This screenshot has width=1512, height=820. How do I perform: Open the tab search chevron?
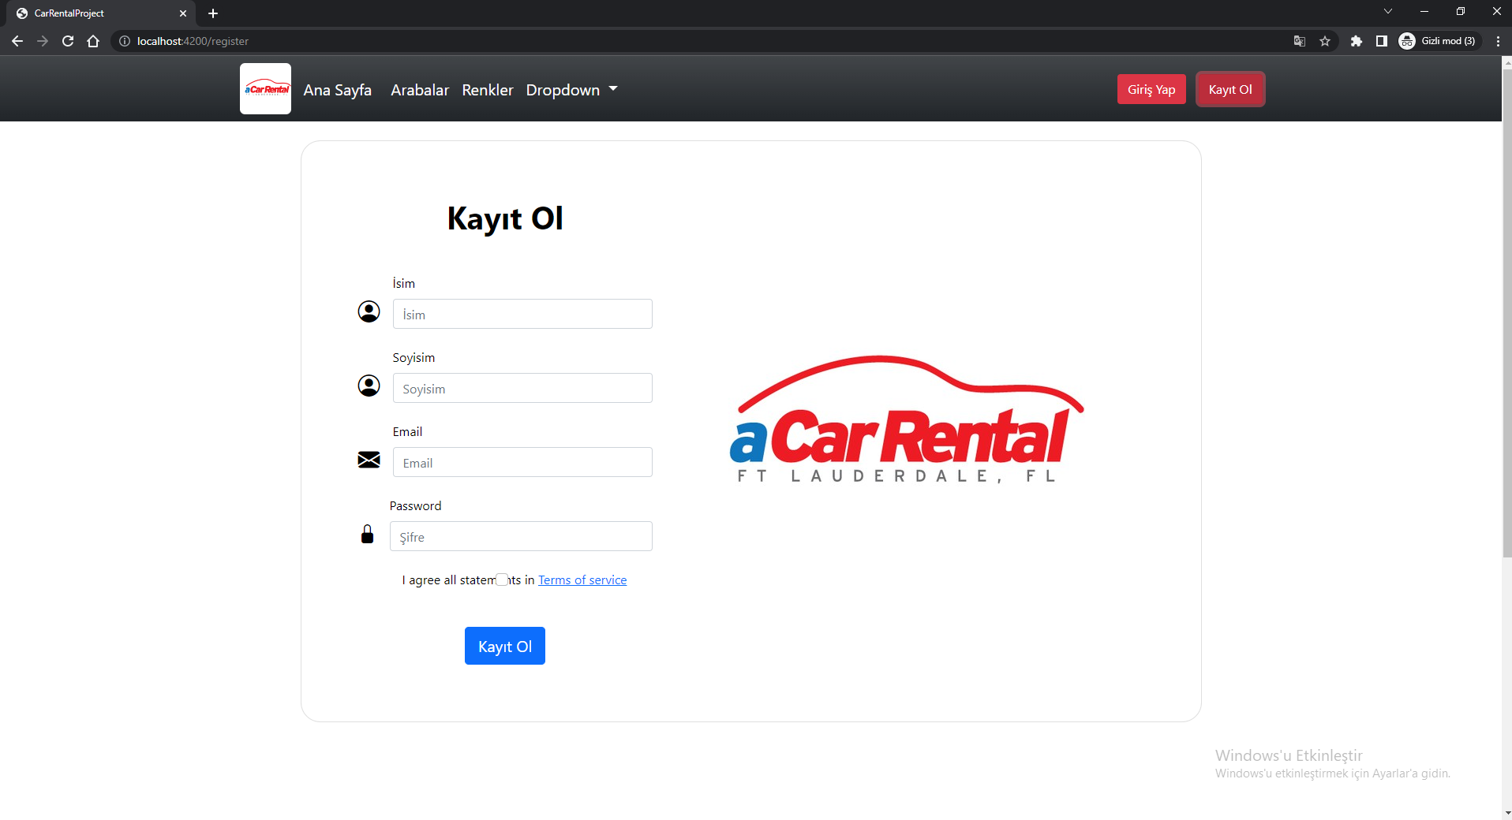click(x=1388, y=11)
